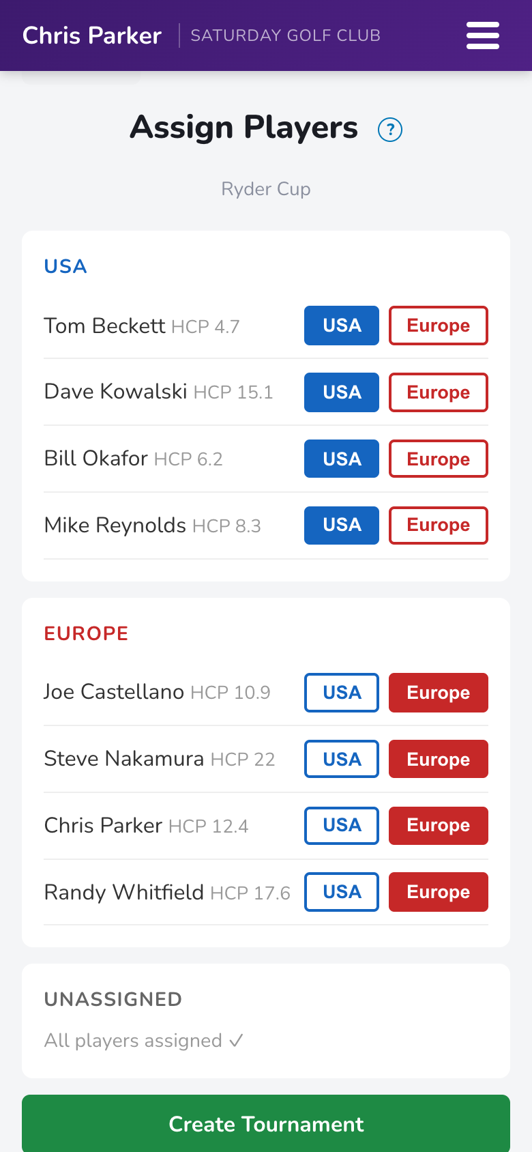Viewport: 532px width, 1152px height.
Task: Select USA button for Mike Reynolds
Action: point(342,525)
